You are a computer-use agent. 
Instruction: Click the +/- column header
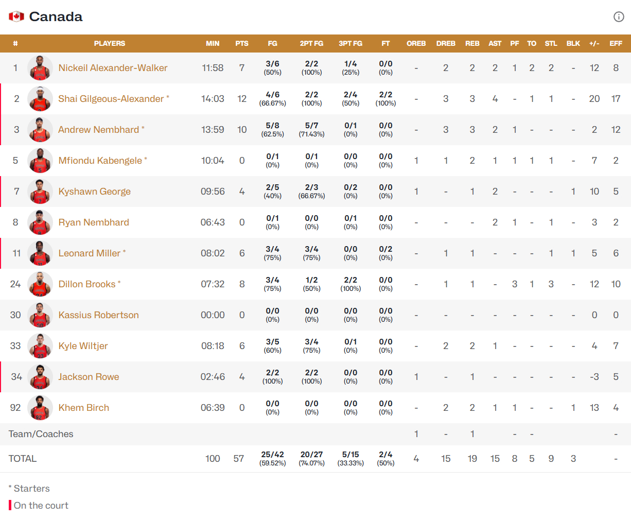click(x=594, y=44)
